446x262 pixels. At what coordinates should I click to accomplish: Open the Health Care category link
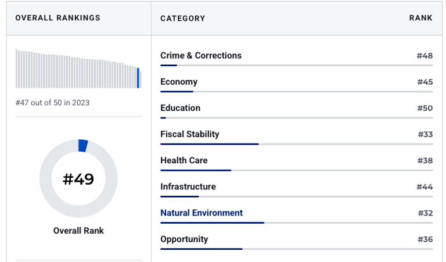coord(184,160)
